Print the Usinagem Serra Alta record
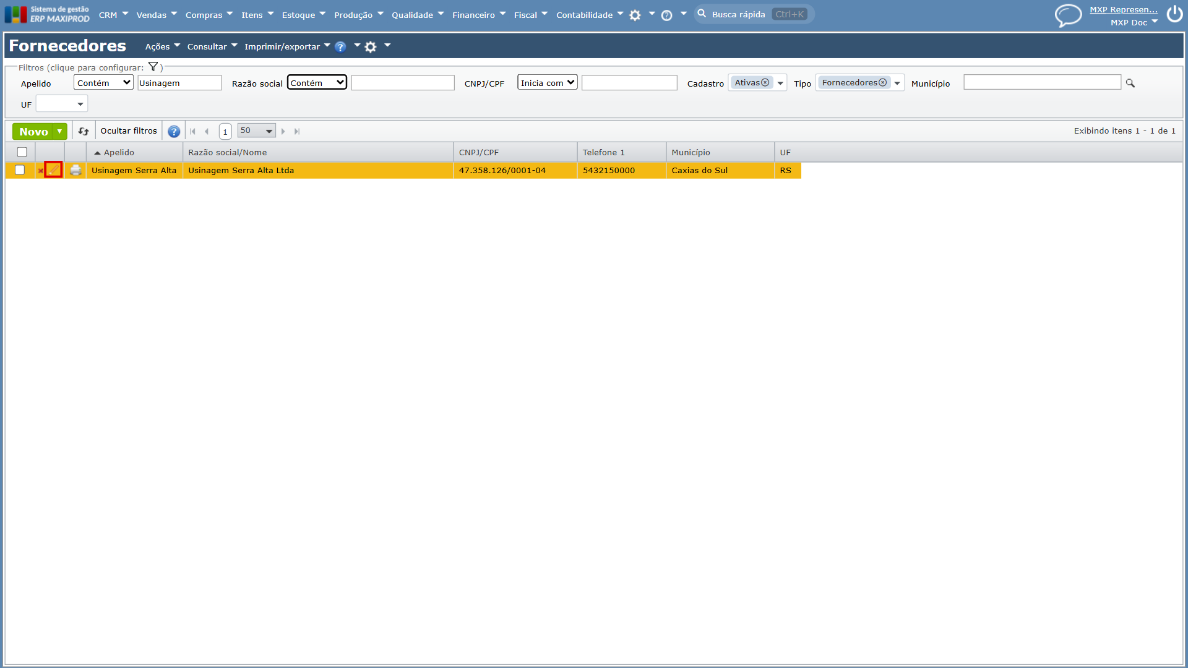Image resolution: width=1188 pixels, height=668 pixels. (75, 170)
